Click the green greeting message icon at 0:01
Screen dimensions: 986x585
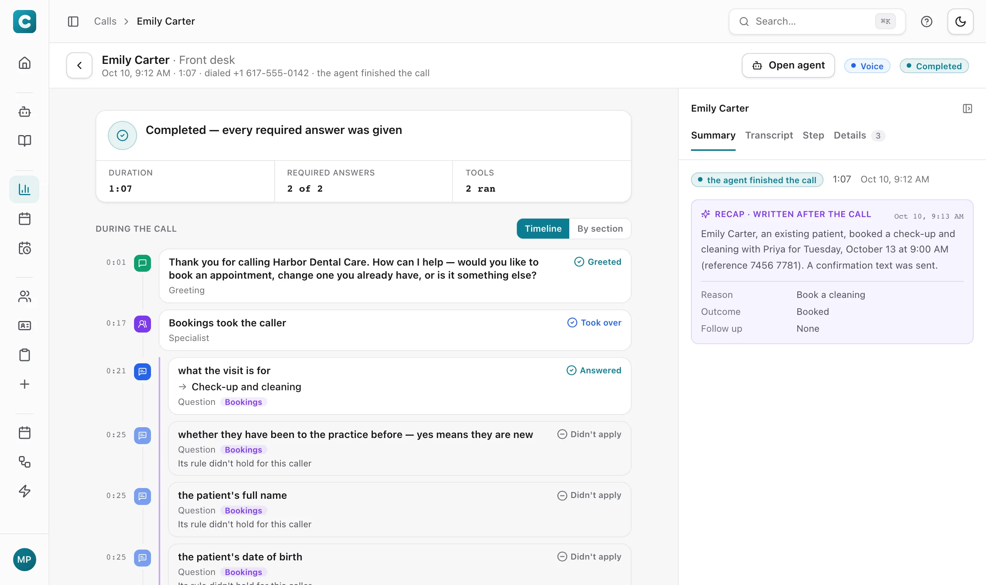click(143, 263)
